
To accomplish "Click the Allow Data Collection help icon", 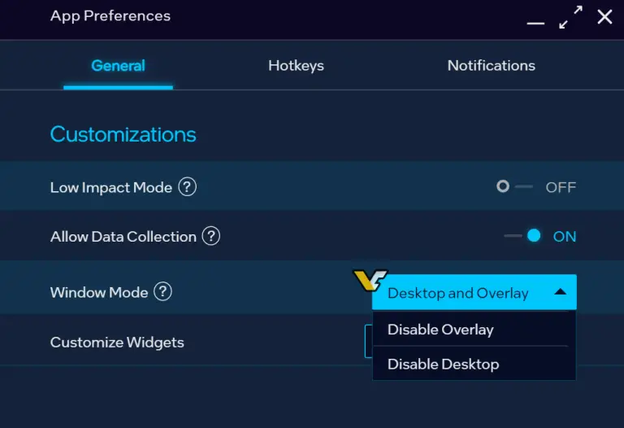I will pos(211,237).
